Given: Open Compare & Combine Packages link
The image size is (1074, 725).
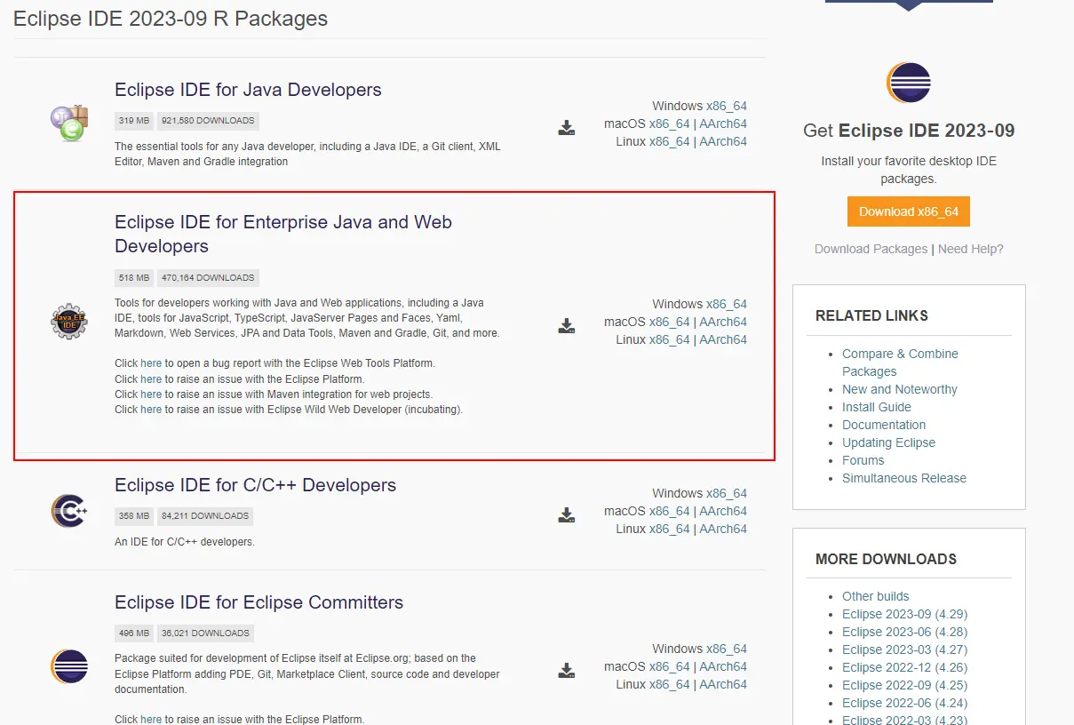Looking at the screenshot, I should coord(900,362).
